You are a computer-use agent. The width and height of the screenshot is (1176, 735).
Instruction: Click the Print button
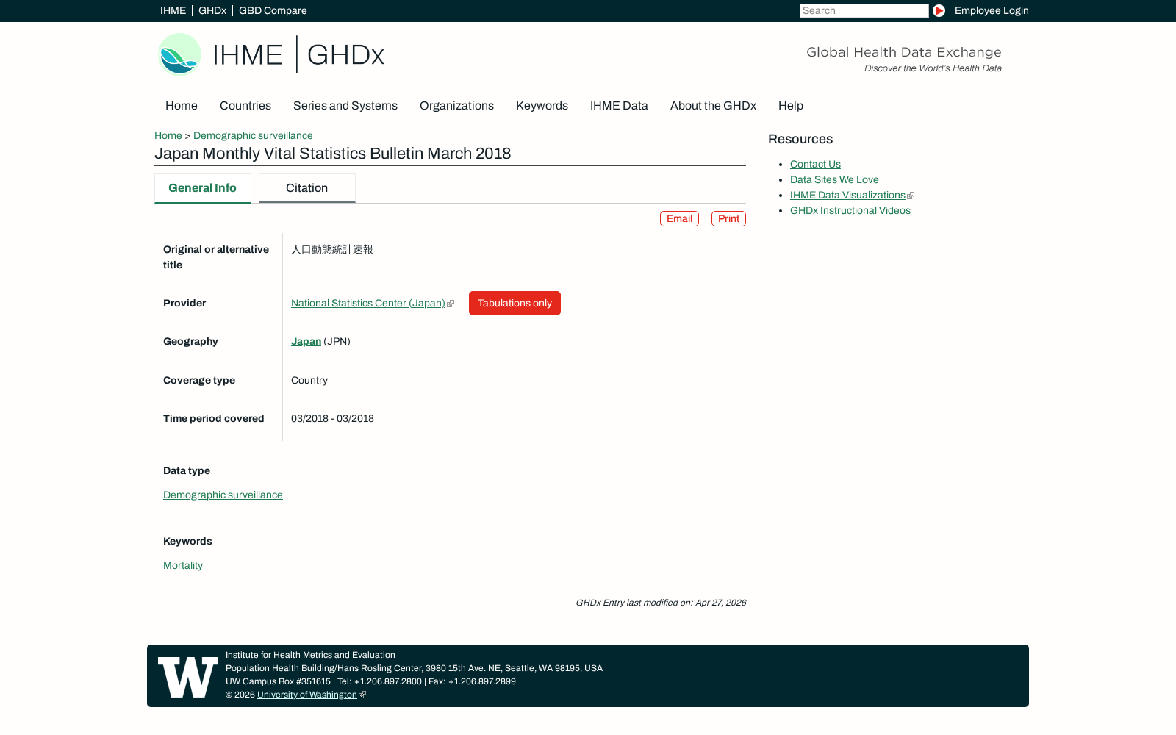coord(728,219)
